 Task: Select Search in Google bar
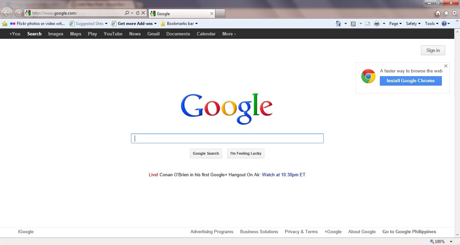34,34
